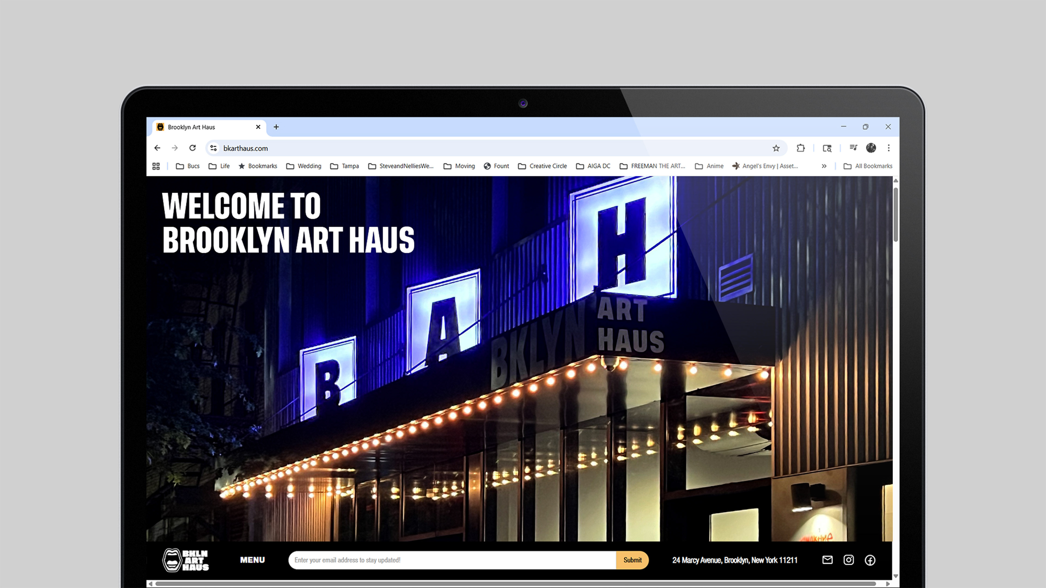Open the Extensions puzzle icon
Screen dimensions: 1046x588
800,148
